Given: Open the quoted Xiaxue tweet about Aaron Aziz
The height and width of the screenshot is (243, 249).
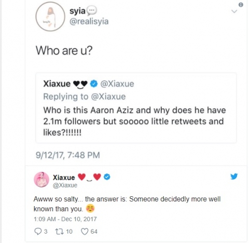Looking at the screenshot, I should pos(136,108).
